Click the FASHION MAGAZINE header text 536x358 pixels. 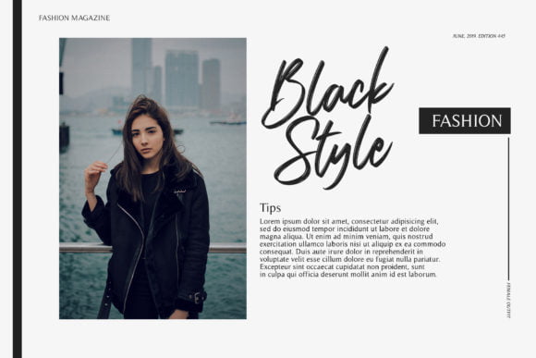[x=74, y=18]
